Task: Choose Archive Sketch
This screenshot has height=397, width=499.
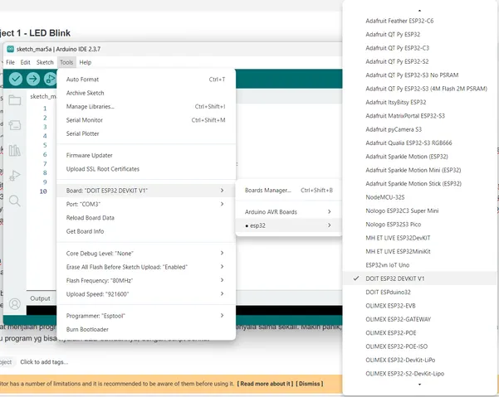Action: [146, 93]
